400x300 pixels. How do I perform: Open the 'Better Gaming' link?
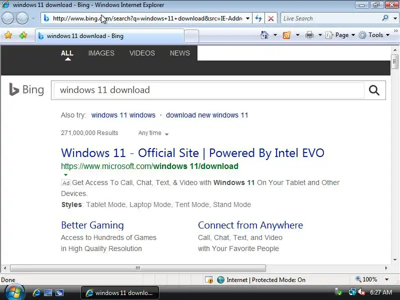pos(92,225)
